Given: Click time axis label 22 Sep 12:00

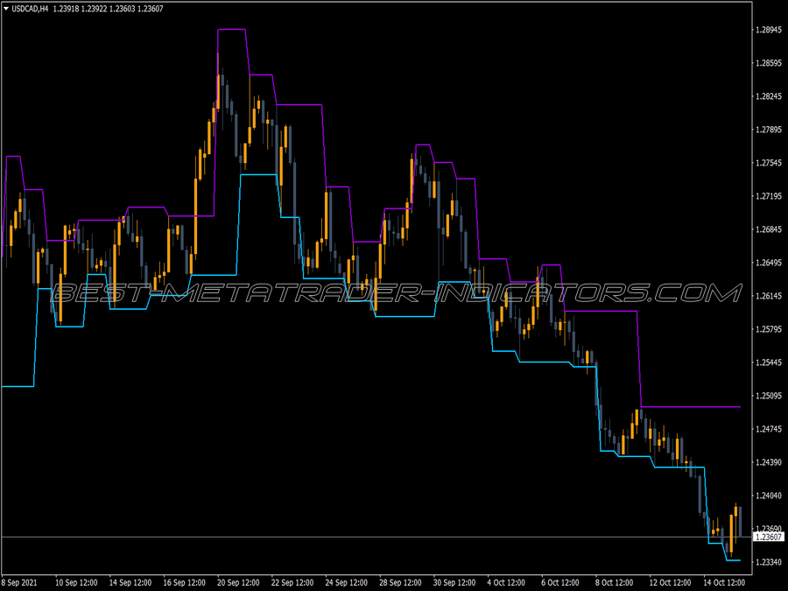Looking at the screenshot, I should click(x=292, y=582).
